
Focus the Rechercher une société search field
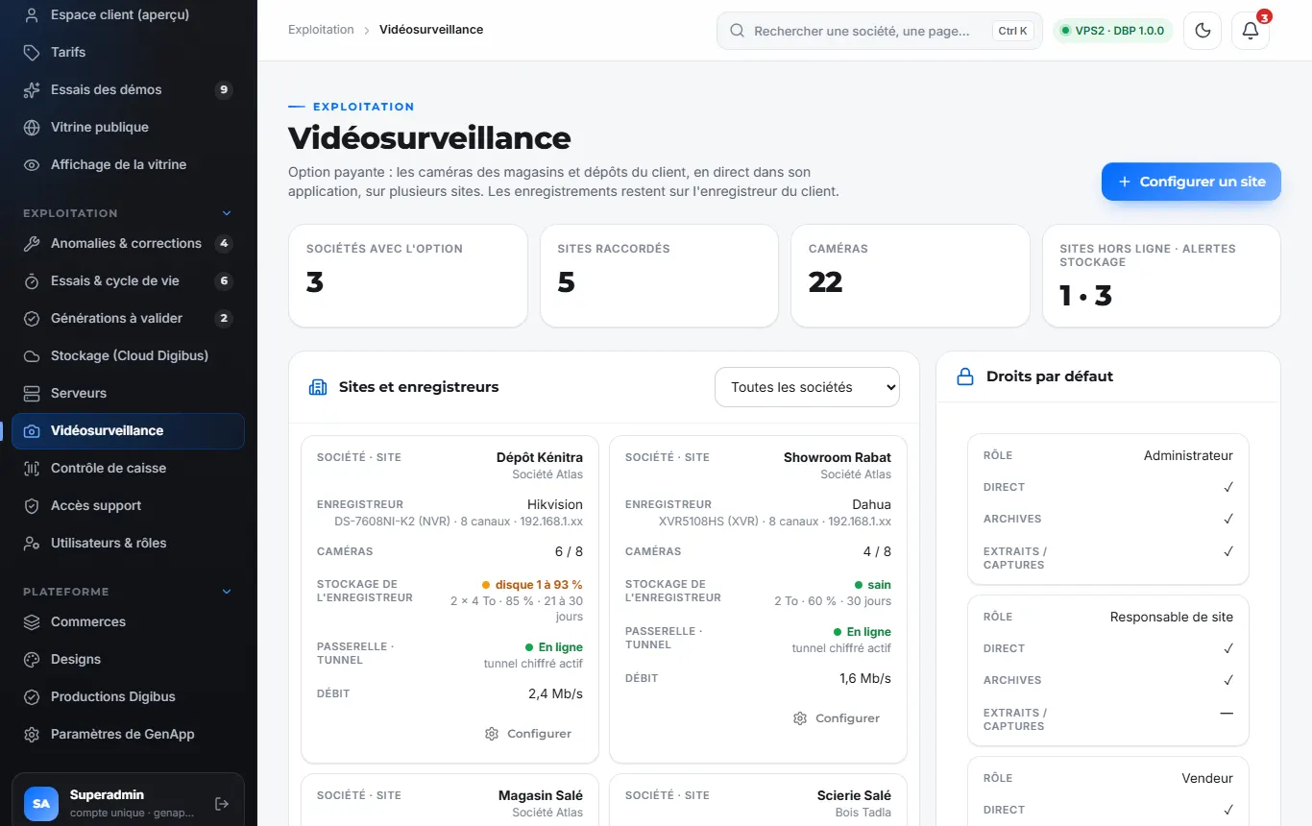pos(879,31)
